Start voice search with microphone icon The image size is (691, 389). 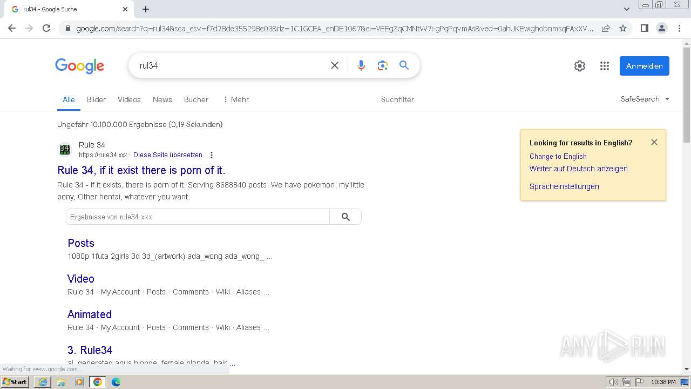tap(361, 65)
